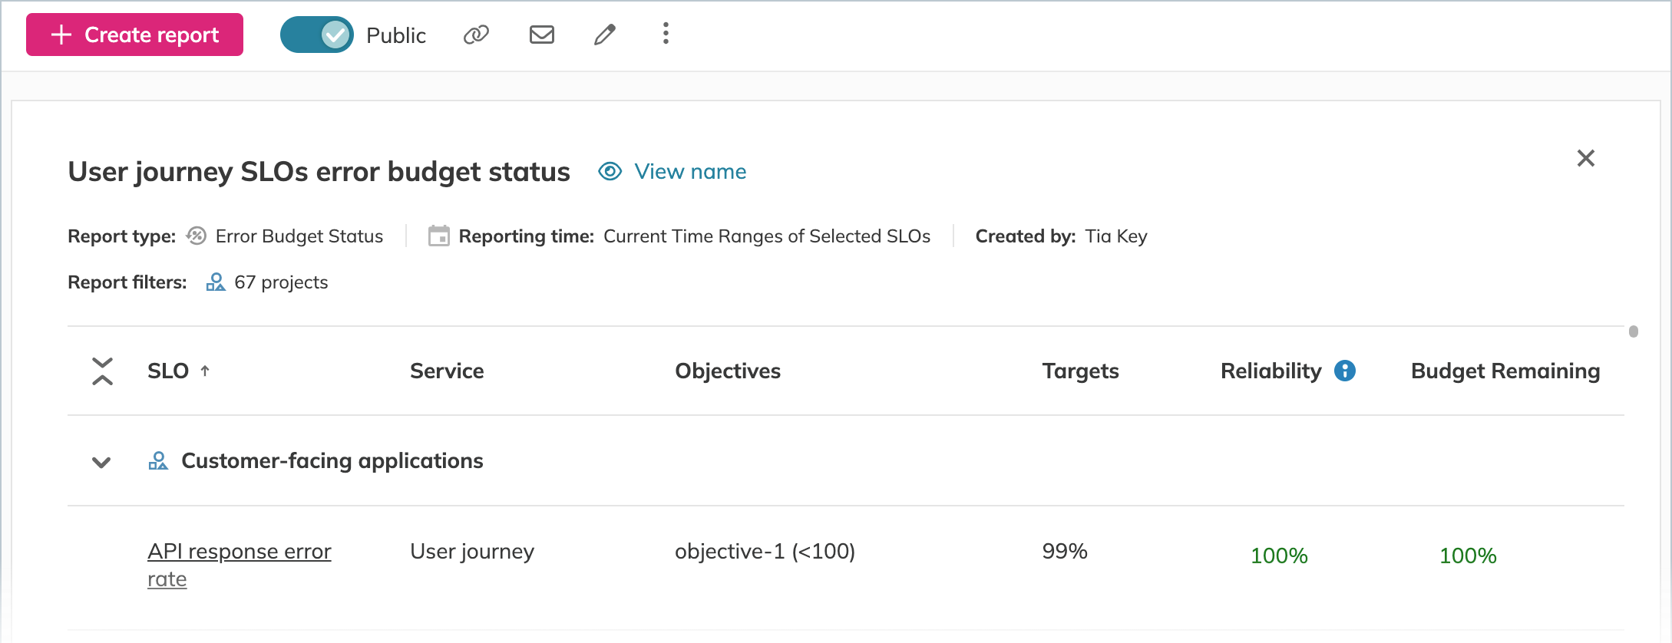Viewport: 1672px width, 643px height.
Task: Click the Reliability column header
Action: pyautogui.click(x=1271, y=371)
